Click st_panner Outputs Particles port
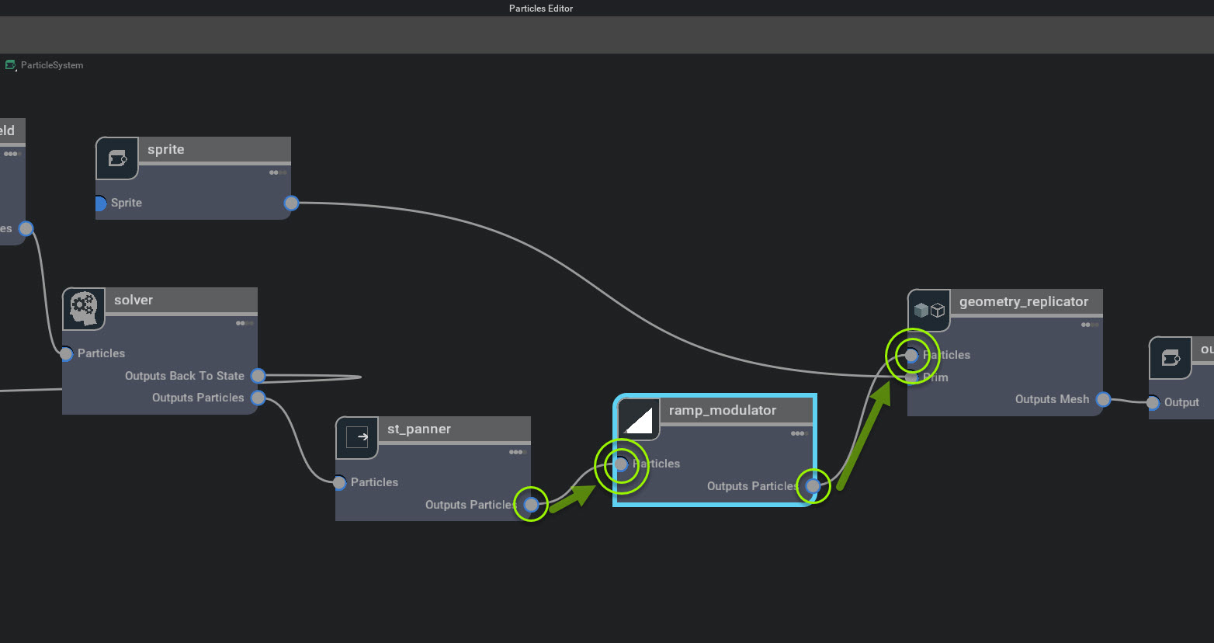The image size is (1214, 643). 531,505
